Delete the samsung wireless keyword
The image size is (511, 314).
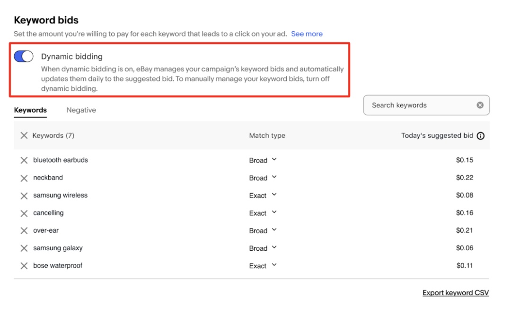(24, 196)
